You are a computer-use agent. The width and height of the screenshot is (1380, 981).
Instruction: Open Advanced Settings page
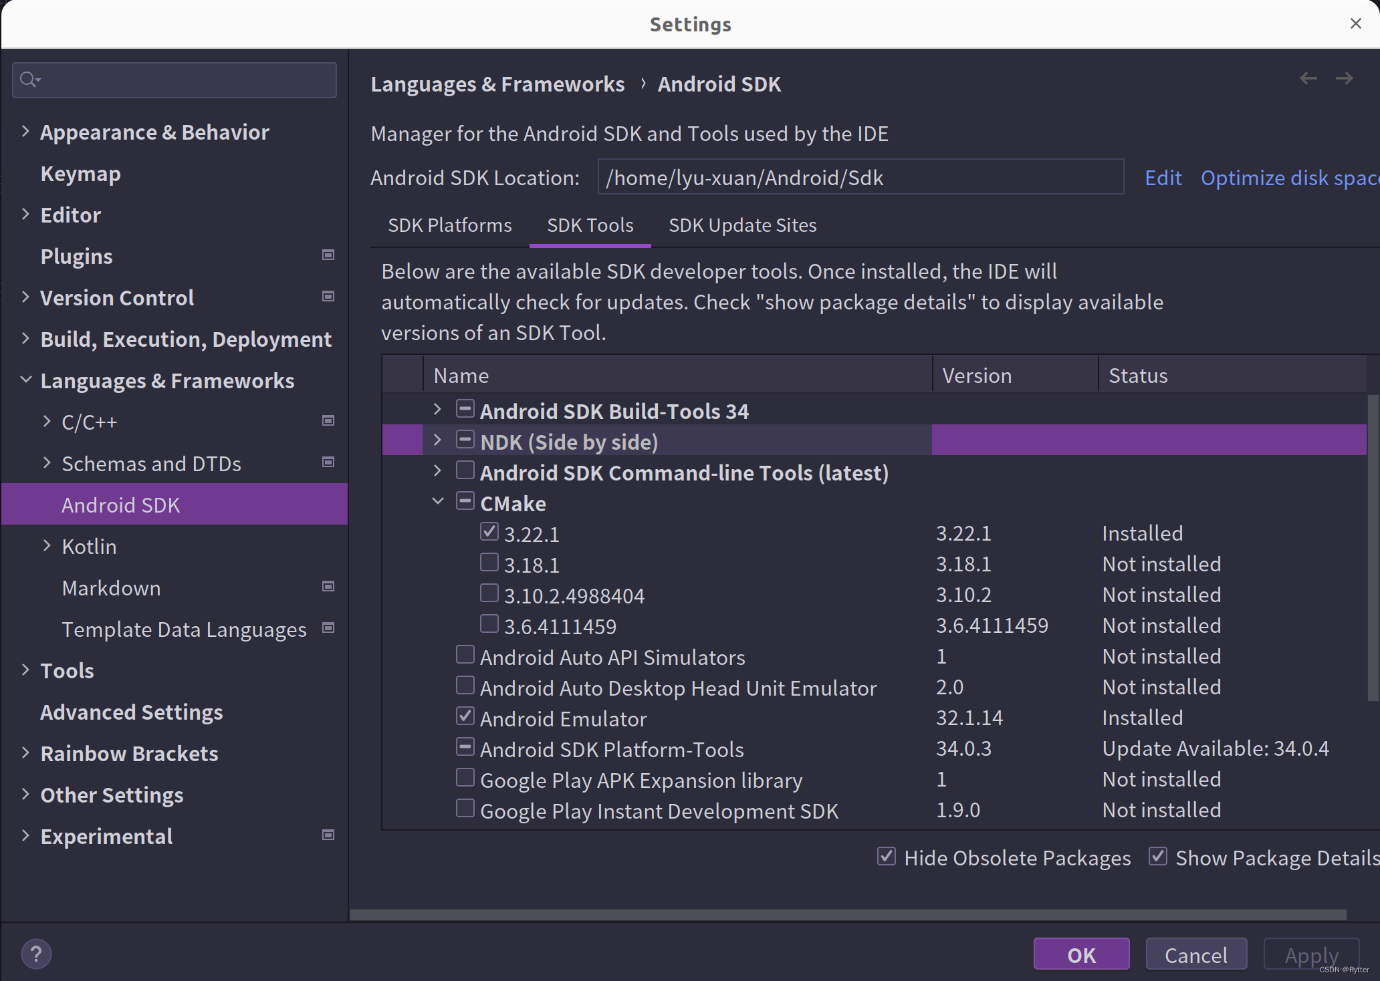(132, 712)
